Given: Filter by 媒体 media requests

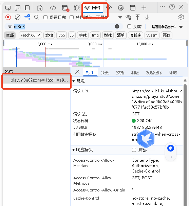Looking at the screenshot, I should (108, 35).
